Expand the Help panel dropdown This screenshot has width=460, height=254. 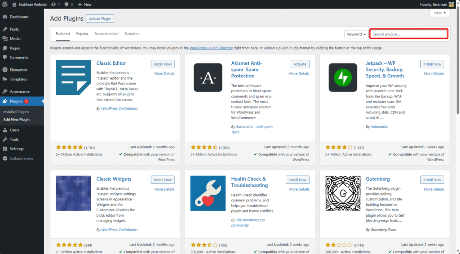tap(440, 13)
